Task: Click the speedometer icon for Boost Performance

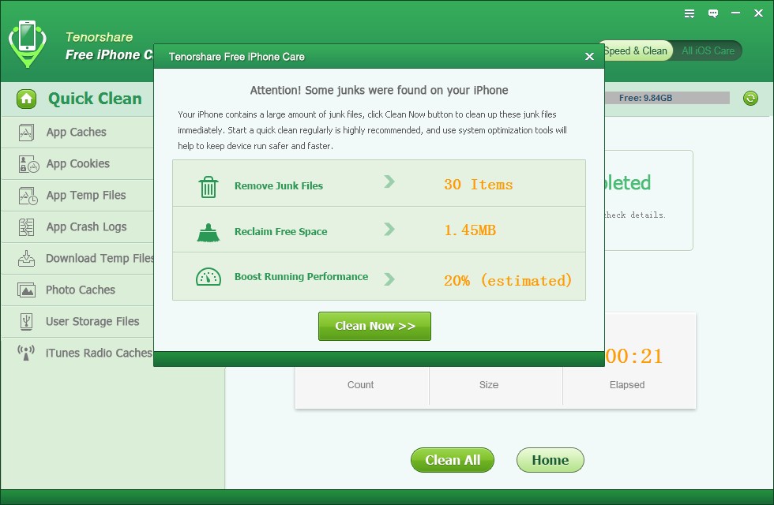Action: pyautogui.click(x=209, y=277)
